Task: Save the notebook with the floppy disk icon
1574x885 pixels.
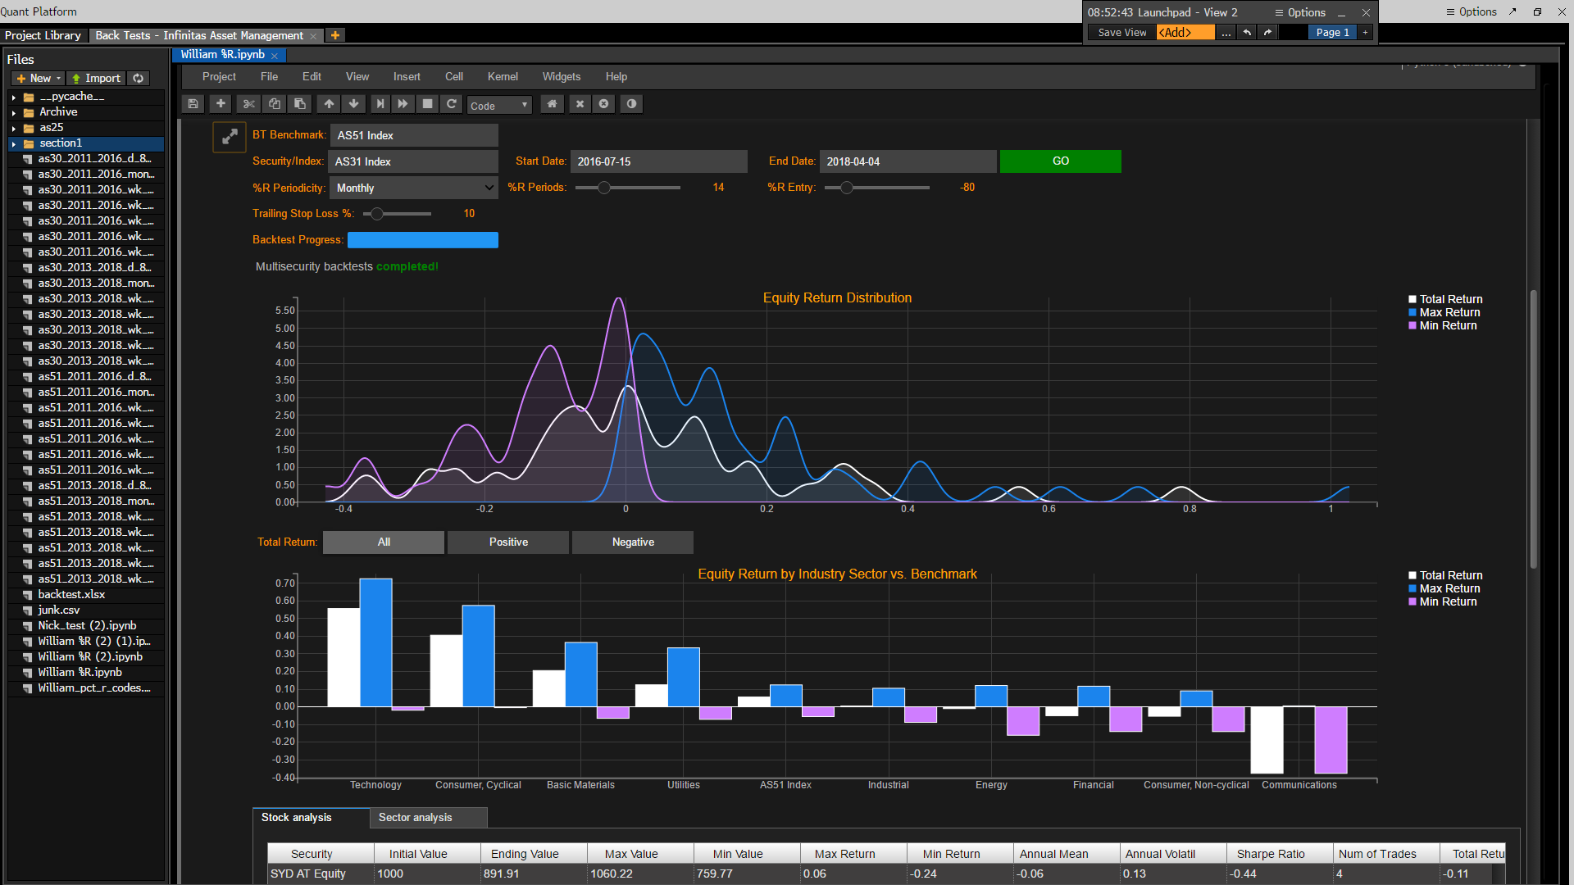Action: [193, 104]
